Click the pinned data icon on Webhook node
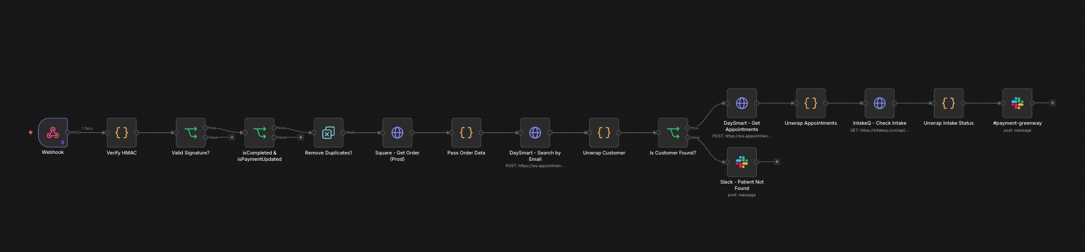The height and width of the screenshot is (252, 1085). click(x=63, y=142)
